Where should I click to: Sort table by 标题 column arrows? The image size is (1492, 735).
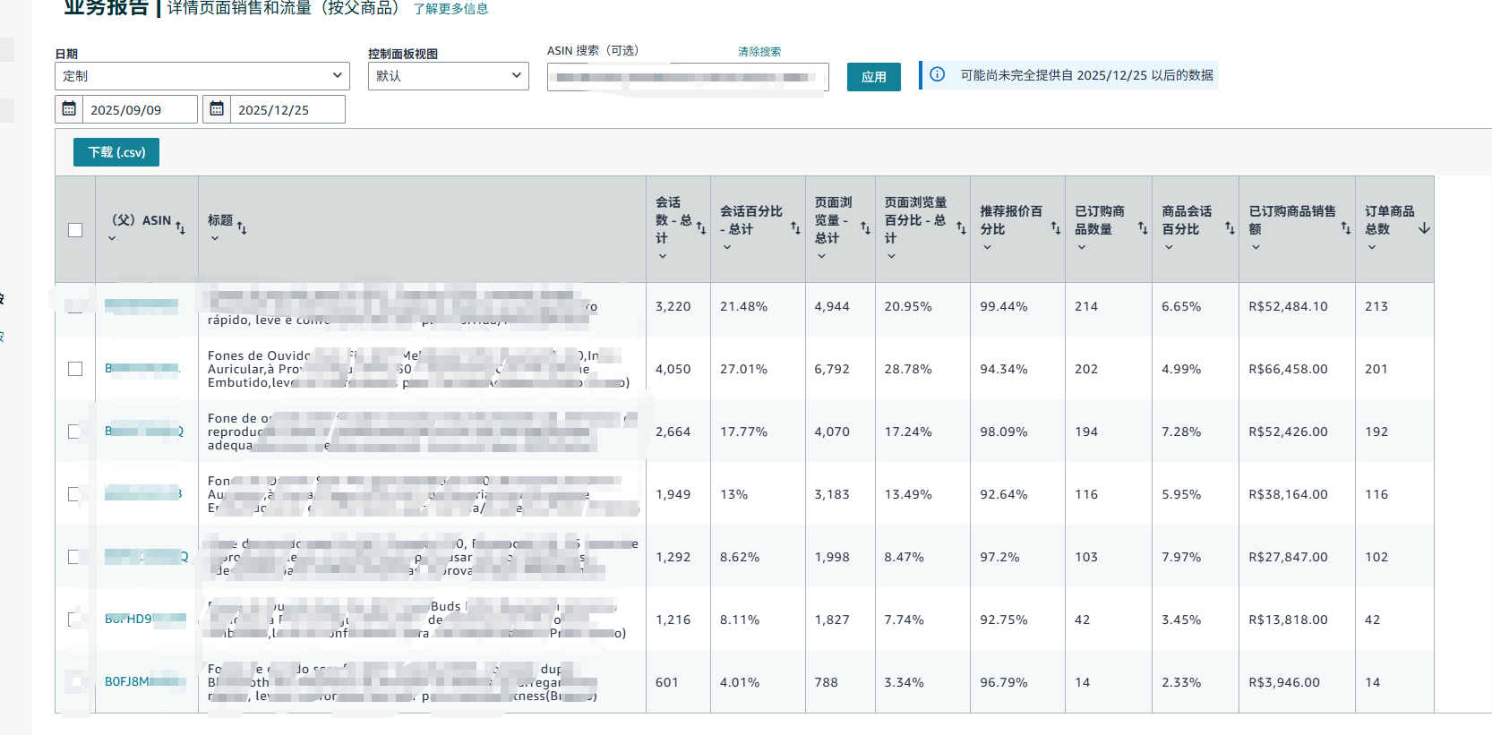click(x=242, y=228)
